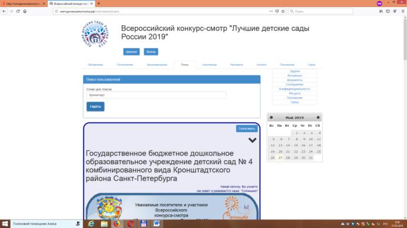Switch to the Объявления tab
Image resolution: width=407 pixels, height=228 pixels.
click(95, 65)
